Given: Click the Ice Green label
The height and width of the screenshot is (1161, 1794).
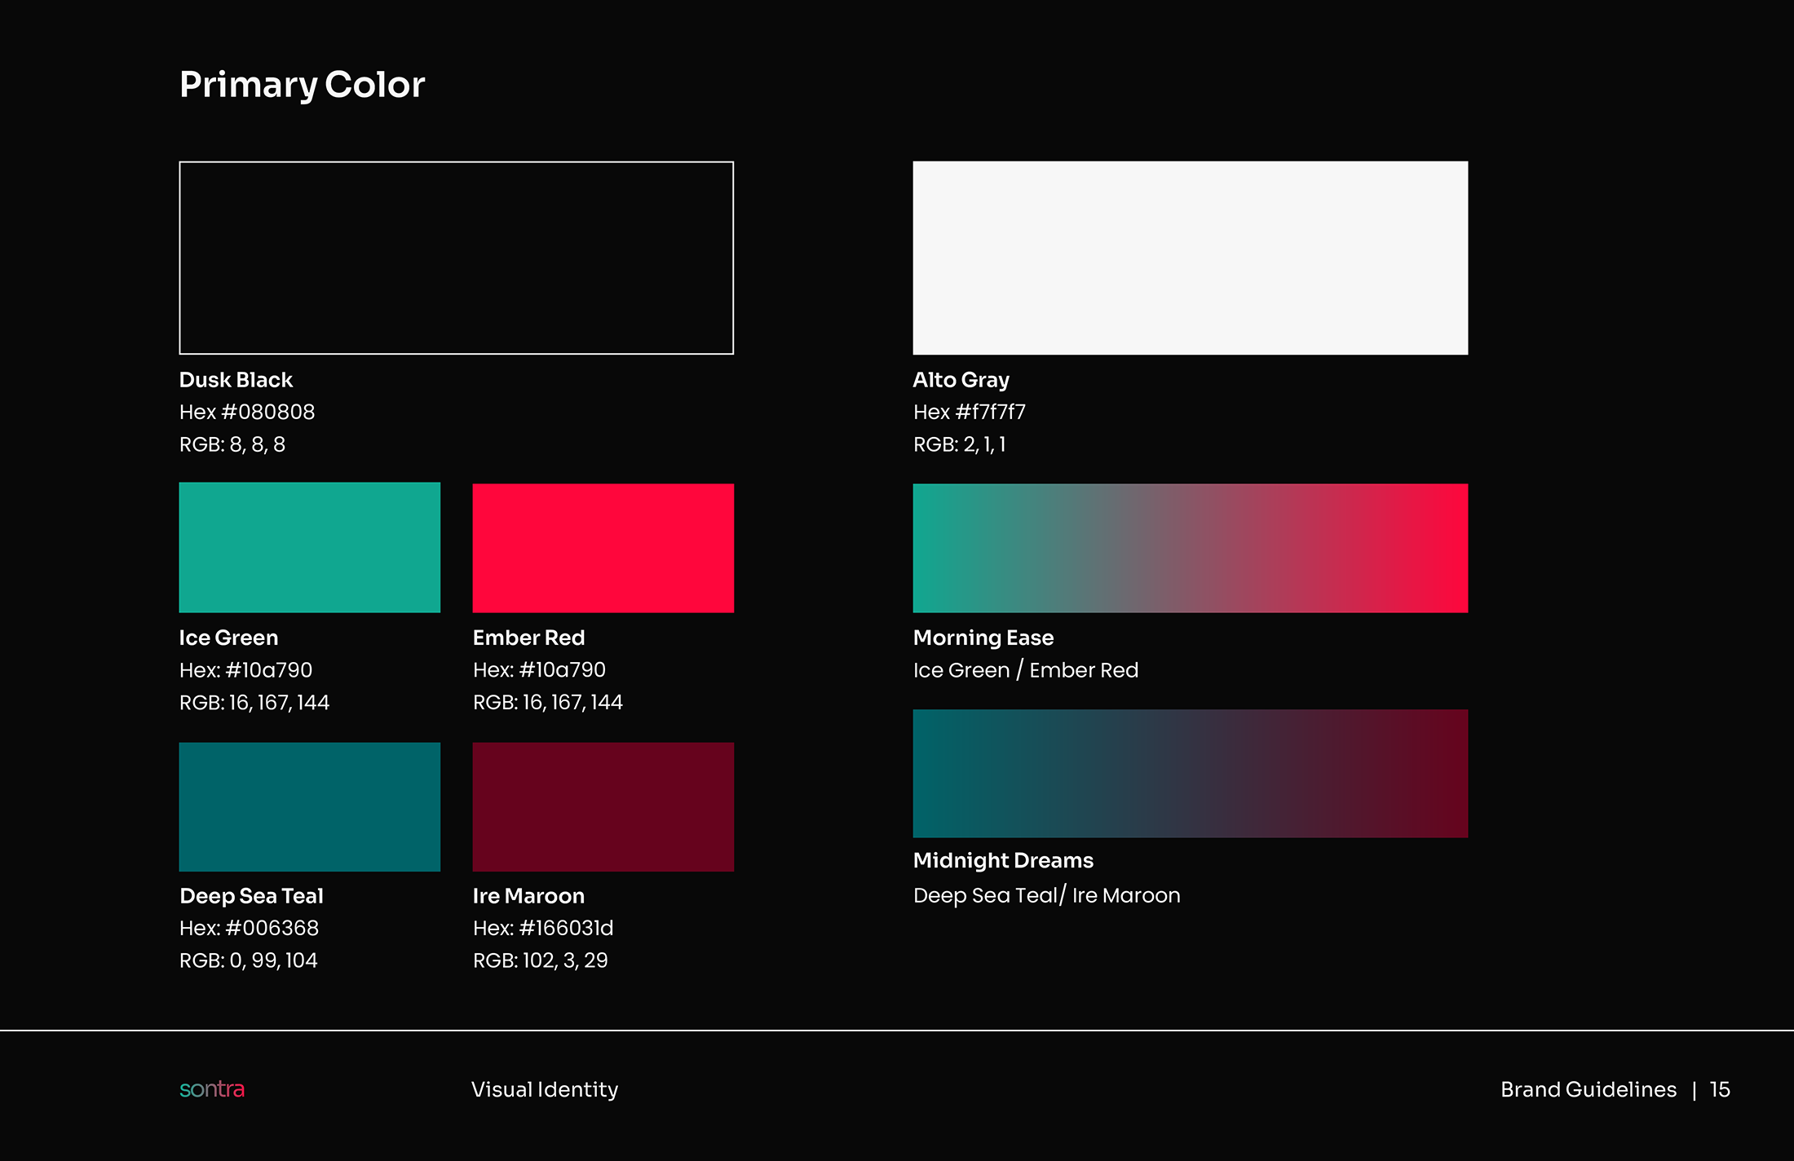Looking at the screenshot, I should click(229, 638).
